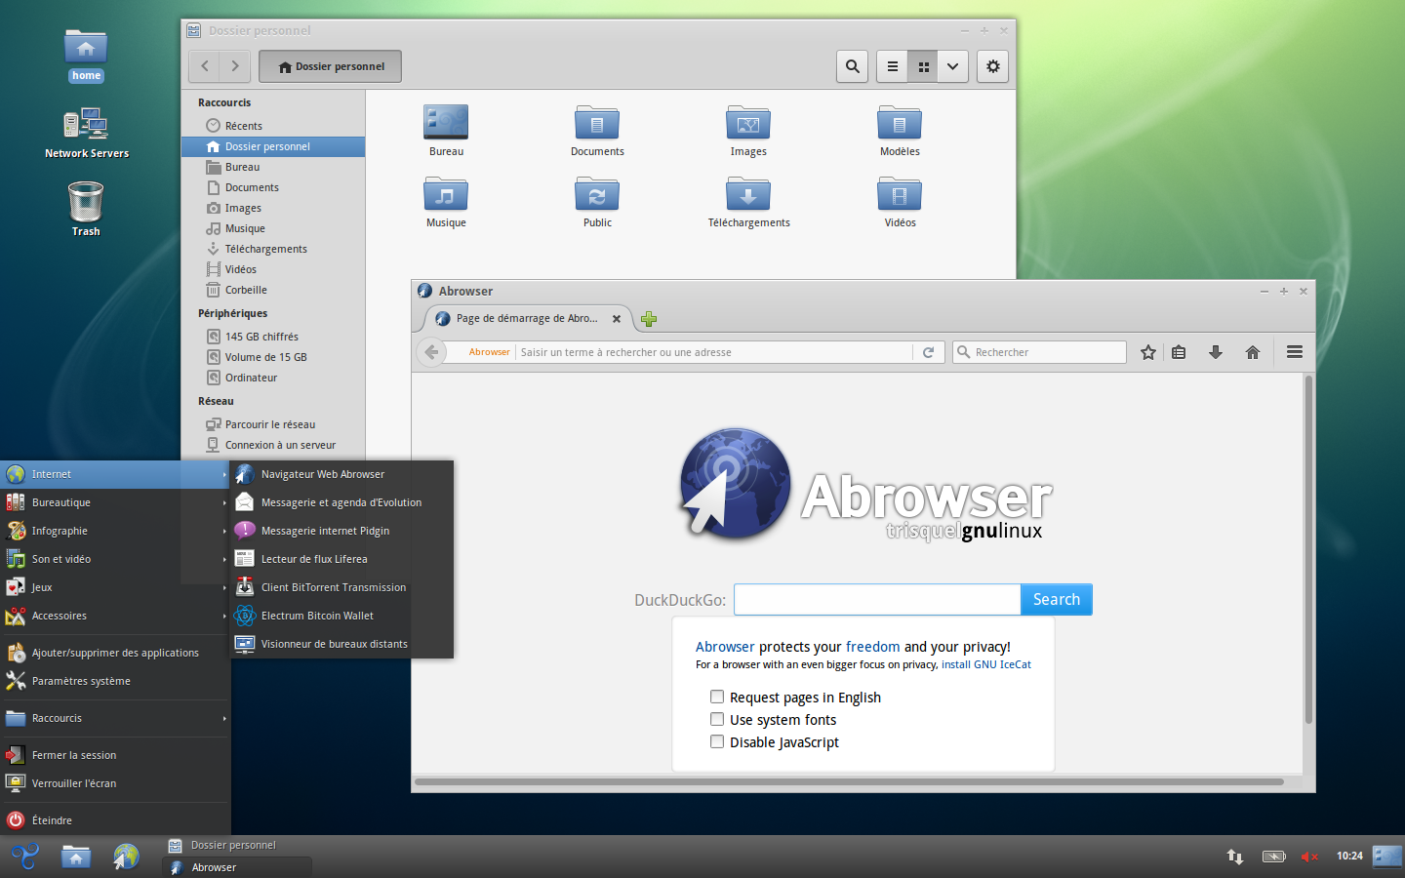Select 'Volume de 15 GB' device
The image size is (1405, 878).
tap(273, 357)
